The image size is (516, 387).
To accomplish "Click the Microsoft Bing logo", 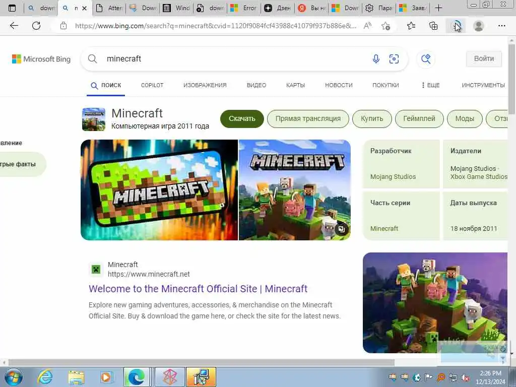I will (x=41, y=59).
